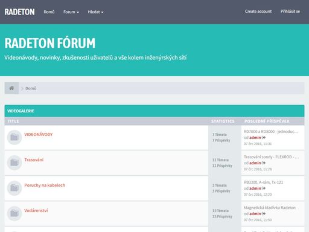This screenshot has height=232, width=309.
Task: Click the 7 Témata statistic text
Action: pos(220,135)
